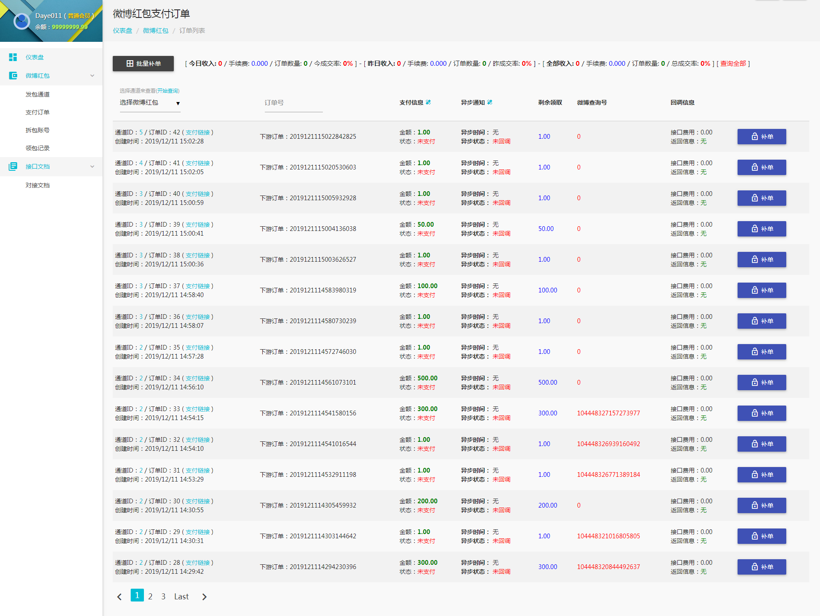Click the blue icon next to 支付信息 header

(x=428, y=102)
